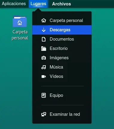Open the Archivos app menu
The width and height of the screenshot is (114, 129).
pos(61,4)
